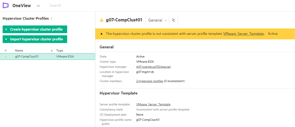The width and height of the screenshot is (295, 127).
Task: Open the map view icon beside General
Action: point(173,20)
